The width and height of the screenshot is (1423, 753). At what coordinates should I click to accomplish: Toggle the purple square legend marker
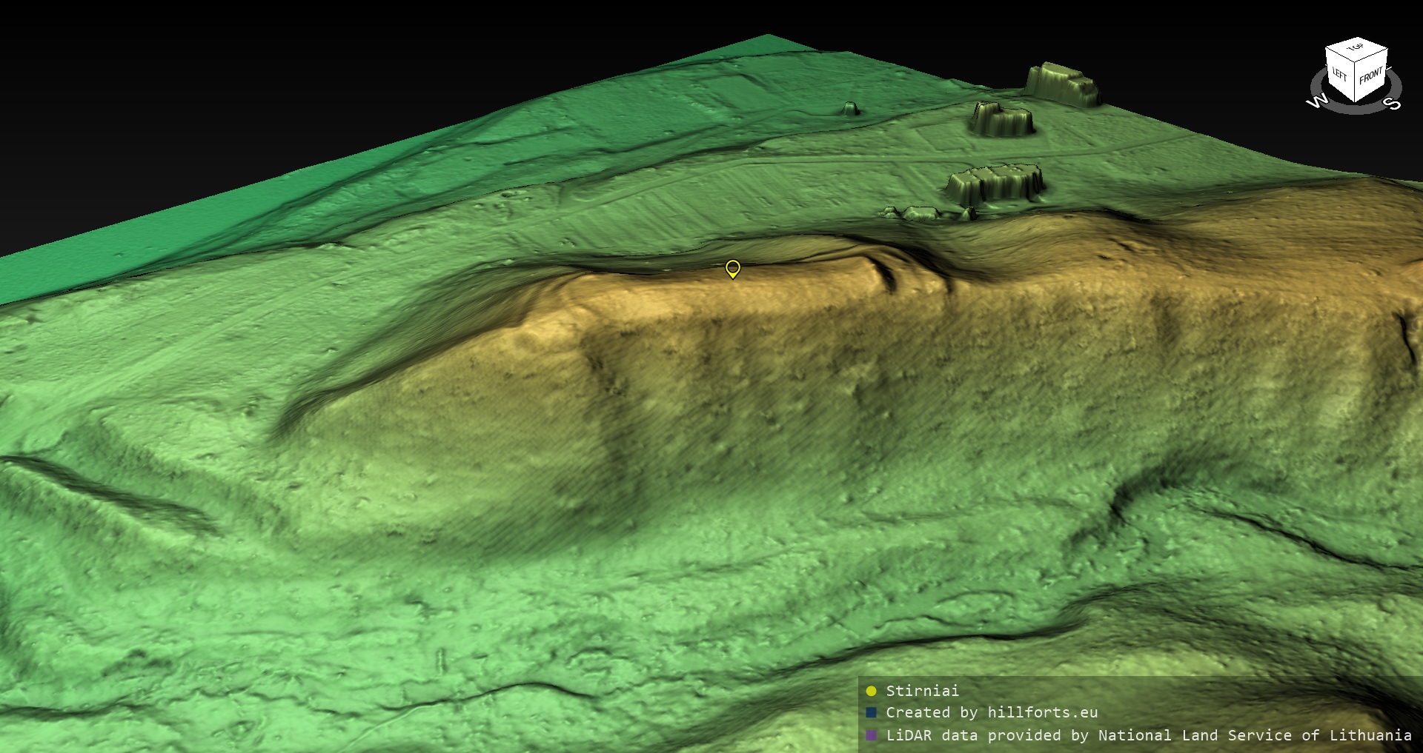pos(871,735)
